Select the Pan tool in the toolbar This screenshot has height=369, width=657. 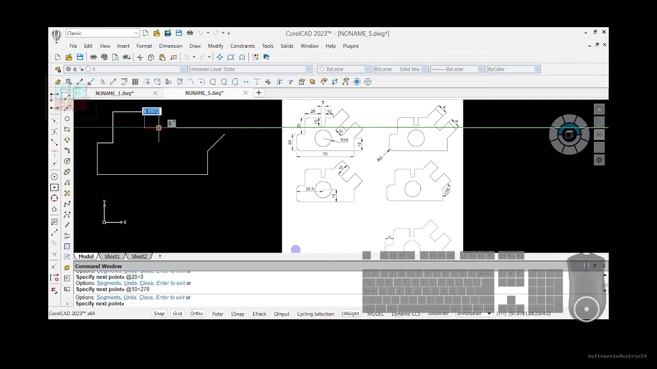pyautogui.click(x=220, y=57)
